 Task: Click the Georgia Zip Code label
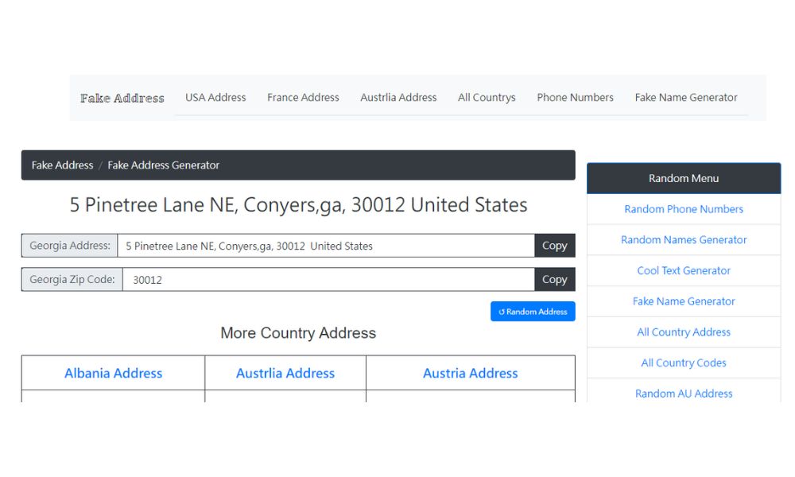[72, 280]
